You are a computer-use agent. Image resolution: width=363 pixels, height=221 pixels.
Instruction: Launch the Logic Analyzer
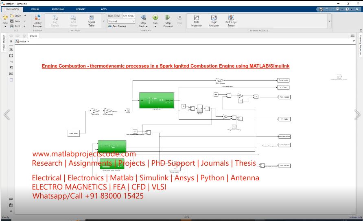click(x=214, y=20)
